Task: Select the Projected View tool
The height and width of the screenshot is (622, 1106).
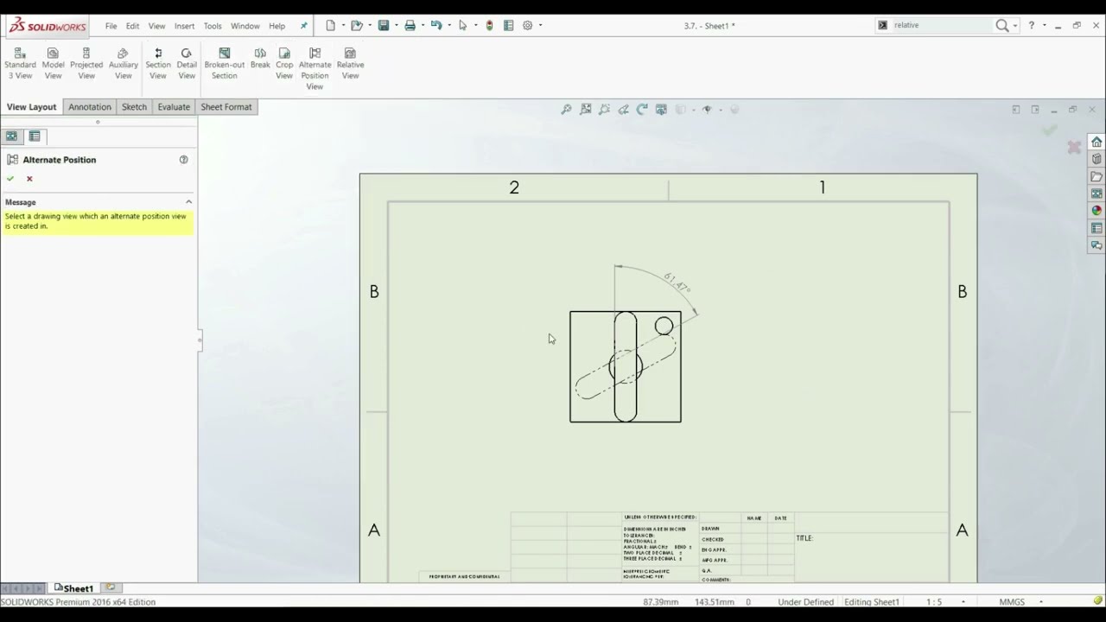Action: [86, 64]
